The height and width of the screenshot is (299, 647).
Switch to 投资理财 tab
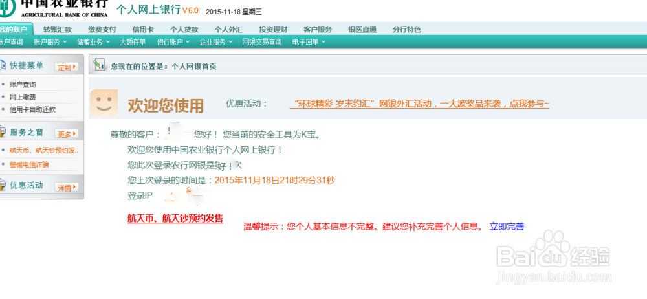tap(273, 29)
